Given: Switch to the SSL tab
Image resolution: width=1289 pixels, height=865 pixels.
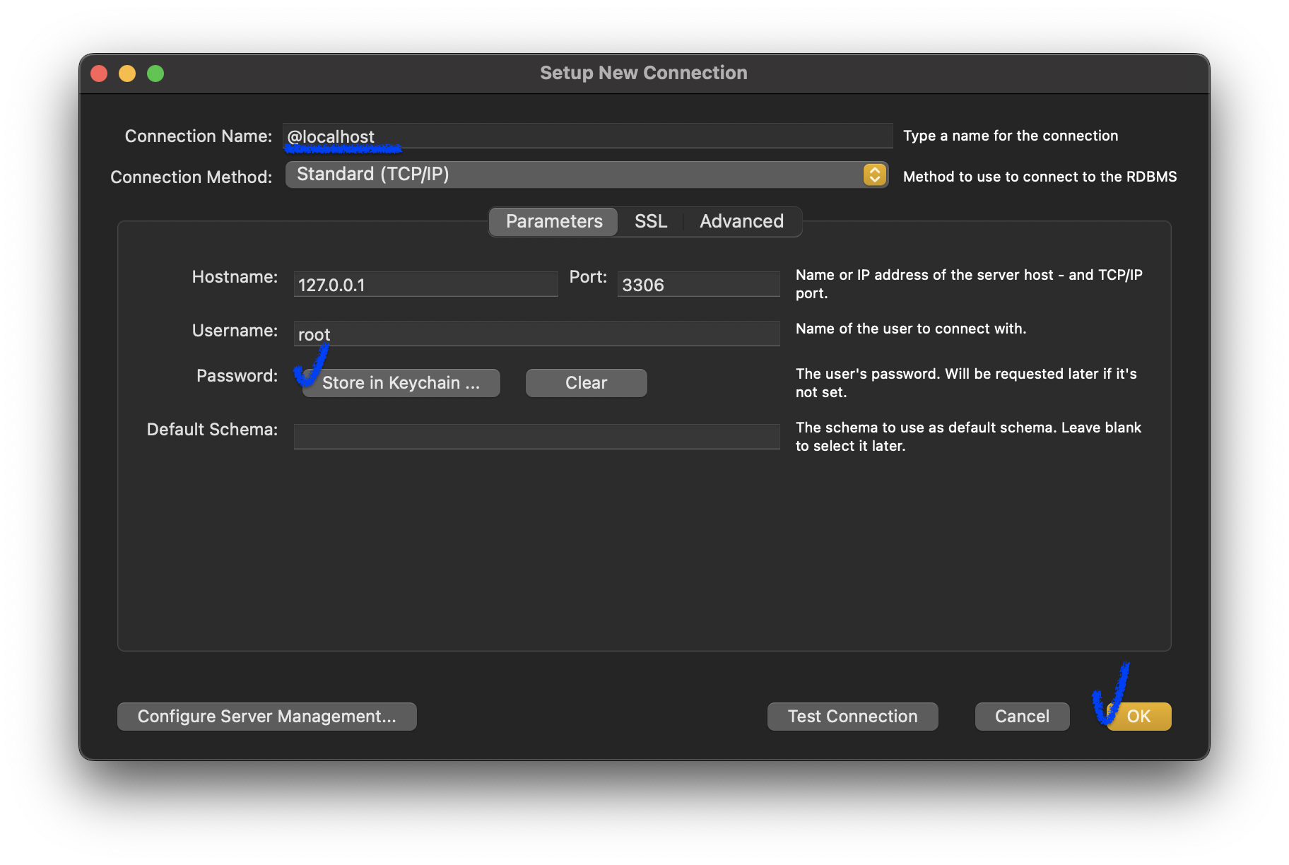Looking at the screenshot, I should pyautogui.click(x=651, y=221).
